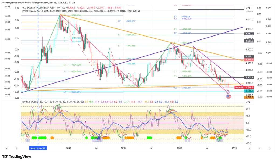Open the COP selector in the indicator pane

click(248, 102)
